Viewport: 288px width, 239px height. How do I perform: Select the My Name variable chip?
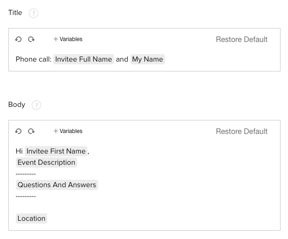148,59
